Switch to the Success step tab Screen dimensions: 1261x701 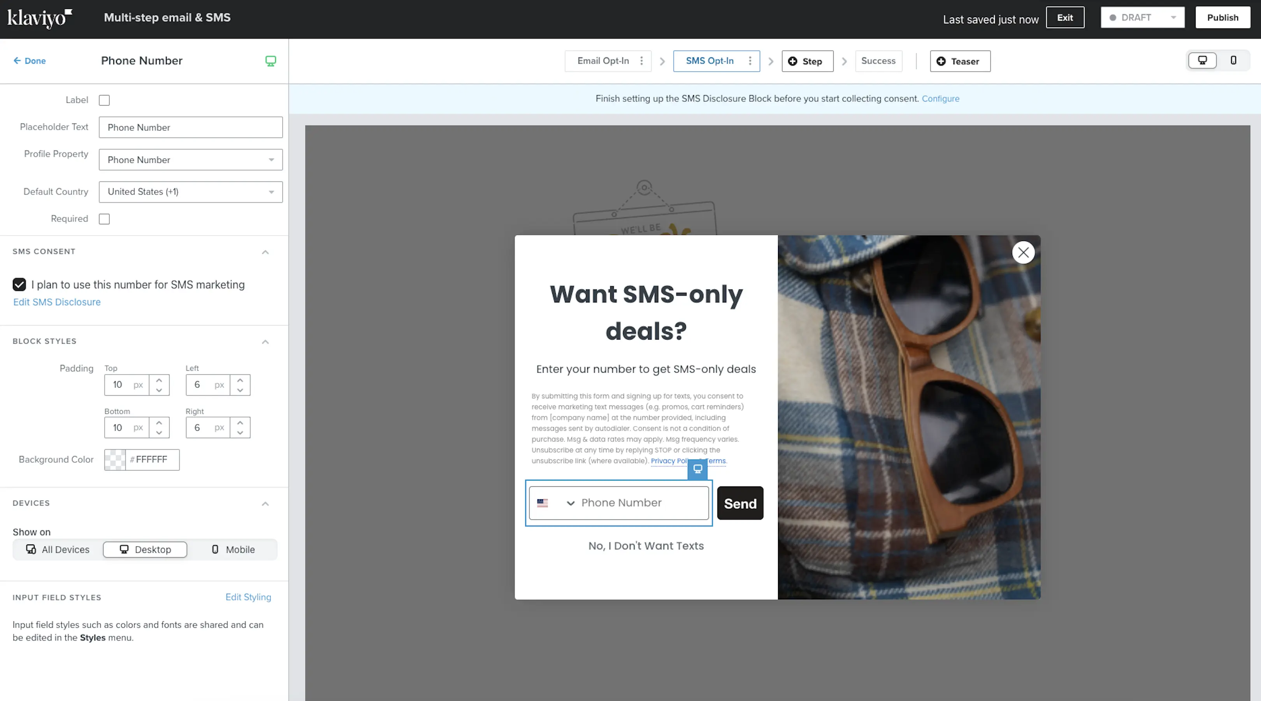click(878, 61)
